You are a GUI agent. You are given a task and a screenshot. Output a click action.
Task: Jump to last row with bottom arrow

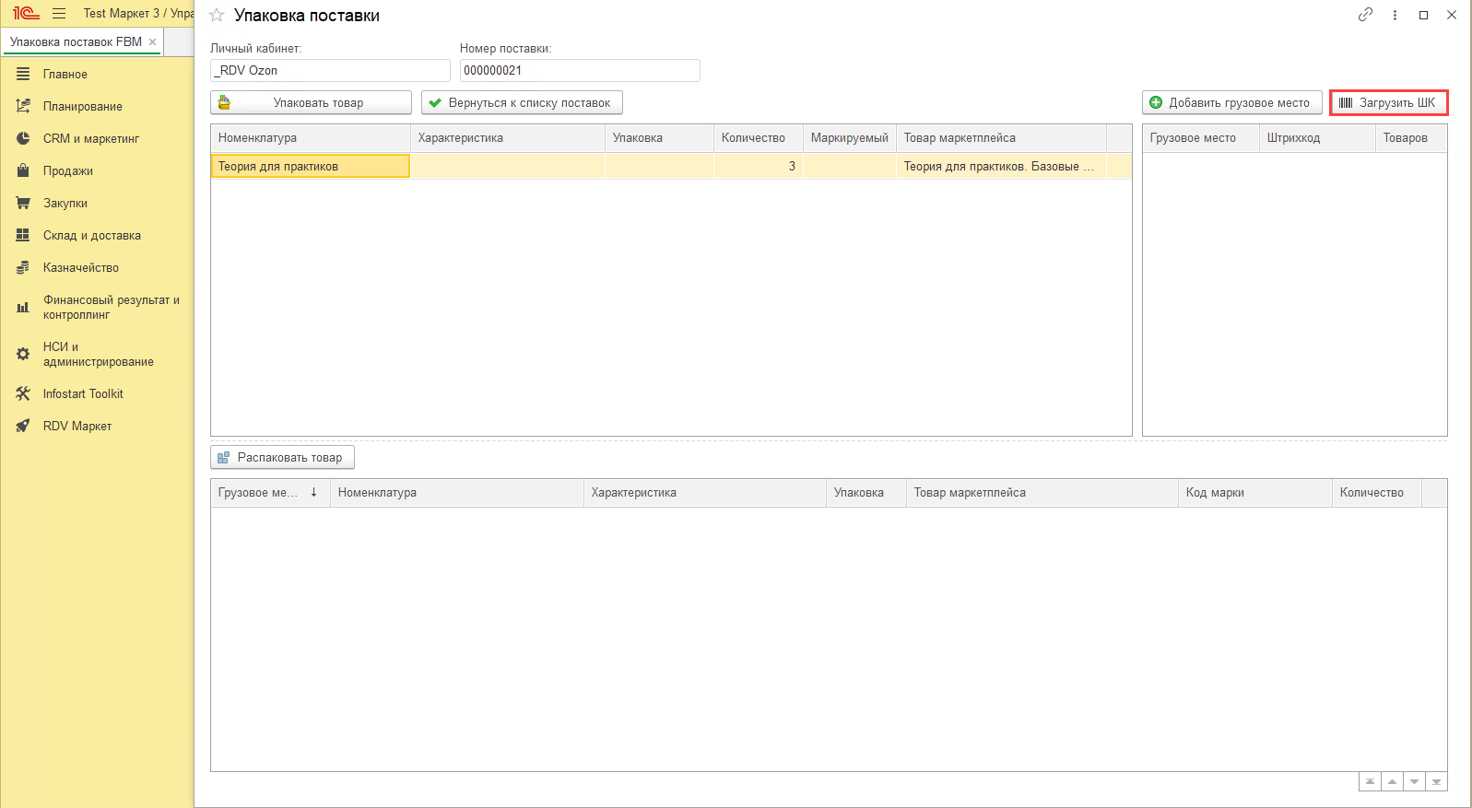1436,782
